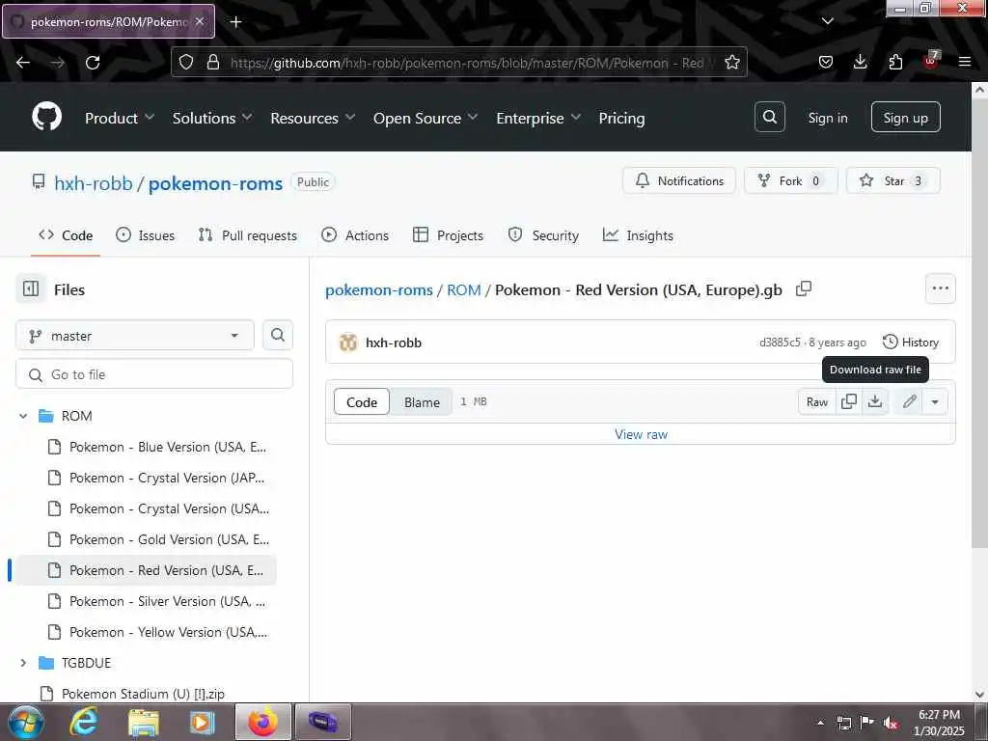988x741 pixels.
Task: Open a new browser tab
Action: (x=235, y=22)
